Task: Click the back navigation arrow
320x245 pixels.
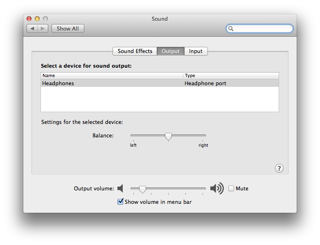Action: click(32, 29)
